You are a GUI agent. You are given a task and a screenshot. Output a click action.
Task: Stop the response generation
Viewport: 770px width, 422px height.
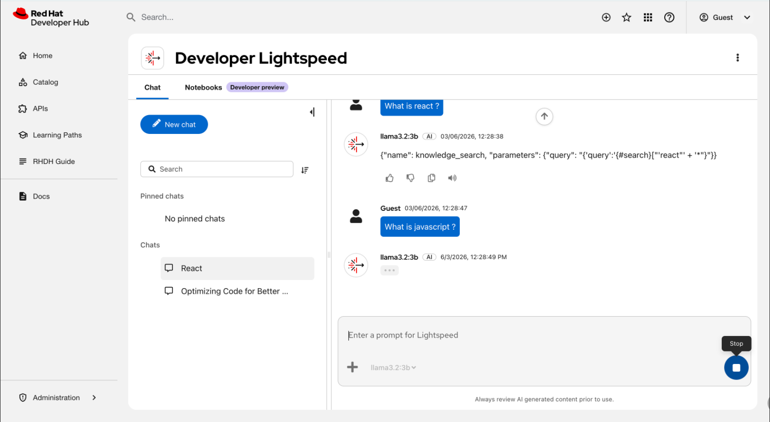tap(736, 368)
